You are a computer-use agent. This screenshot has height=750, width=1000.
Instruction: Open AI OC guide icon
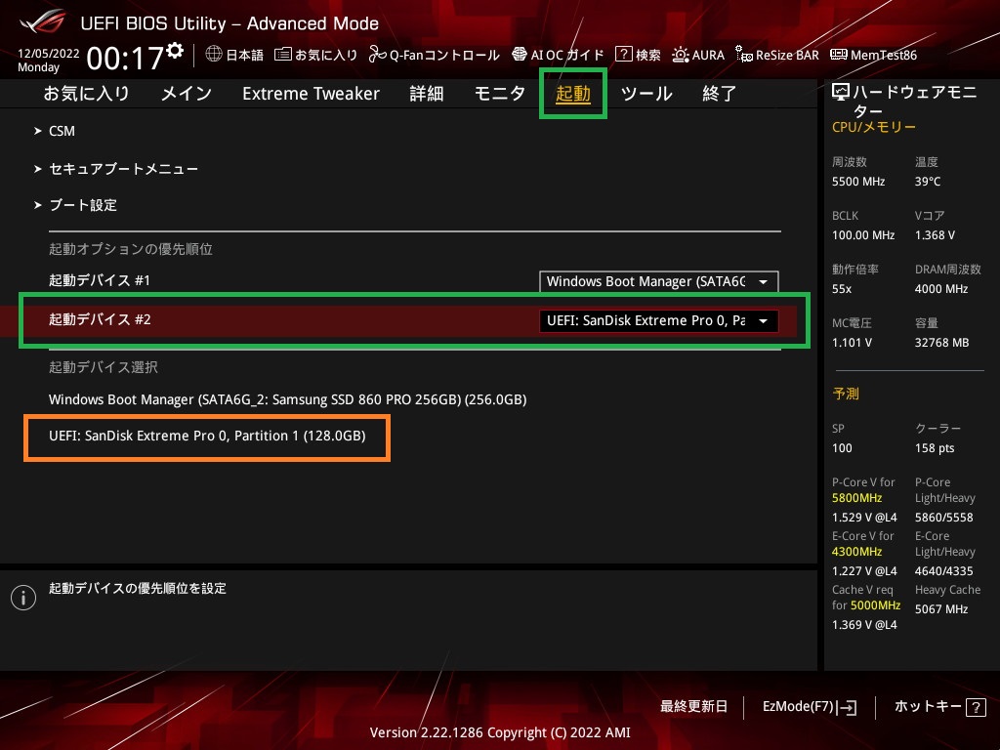520,55
